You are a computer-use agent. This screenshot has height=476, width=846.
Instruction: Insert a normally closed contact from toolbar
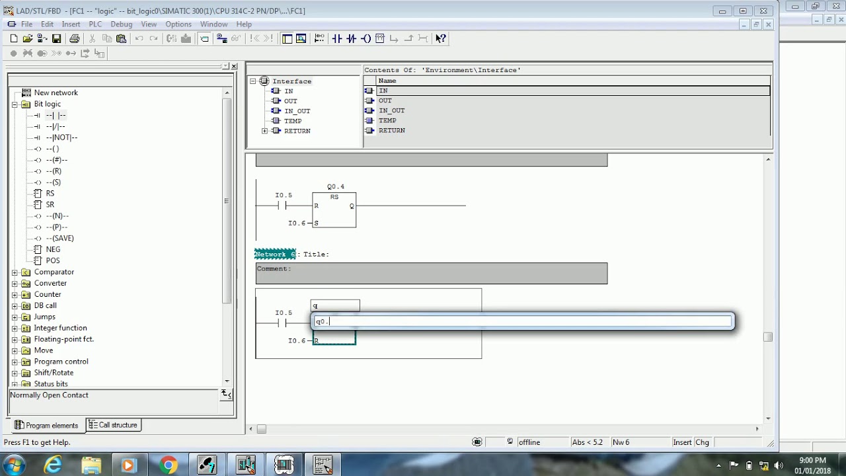(x=351, y=38)
